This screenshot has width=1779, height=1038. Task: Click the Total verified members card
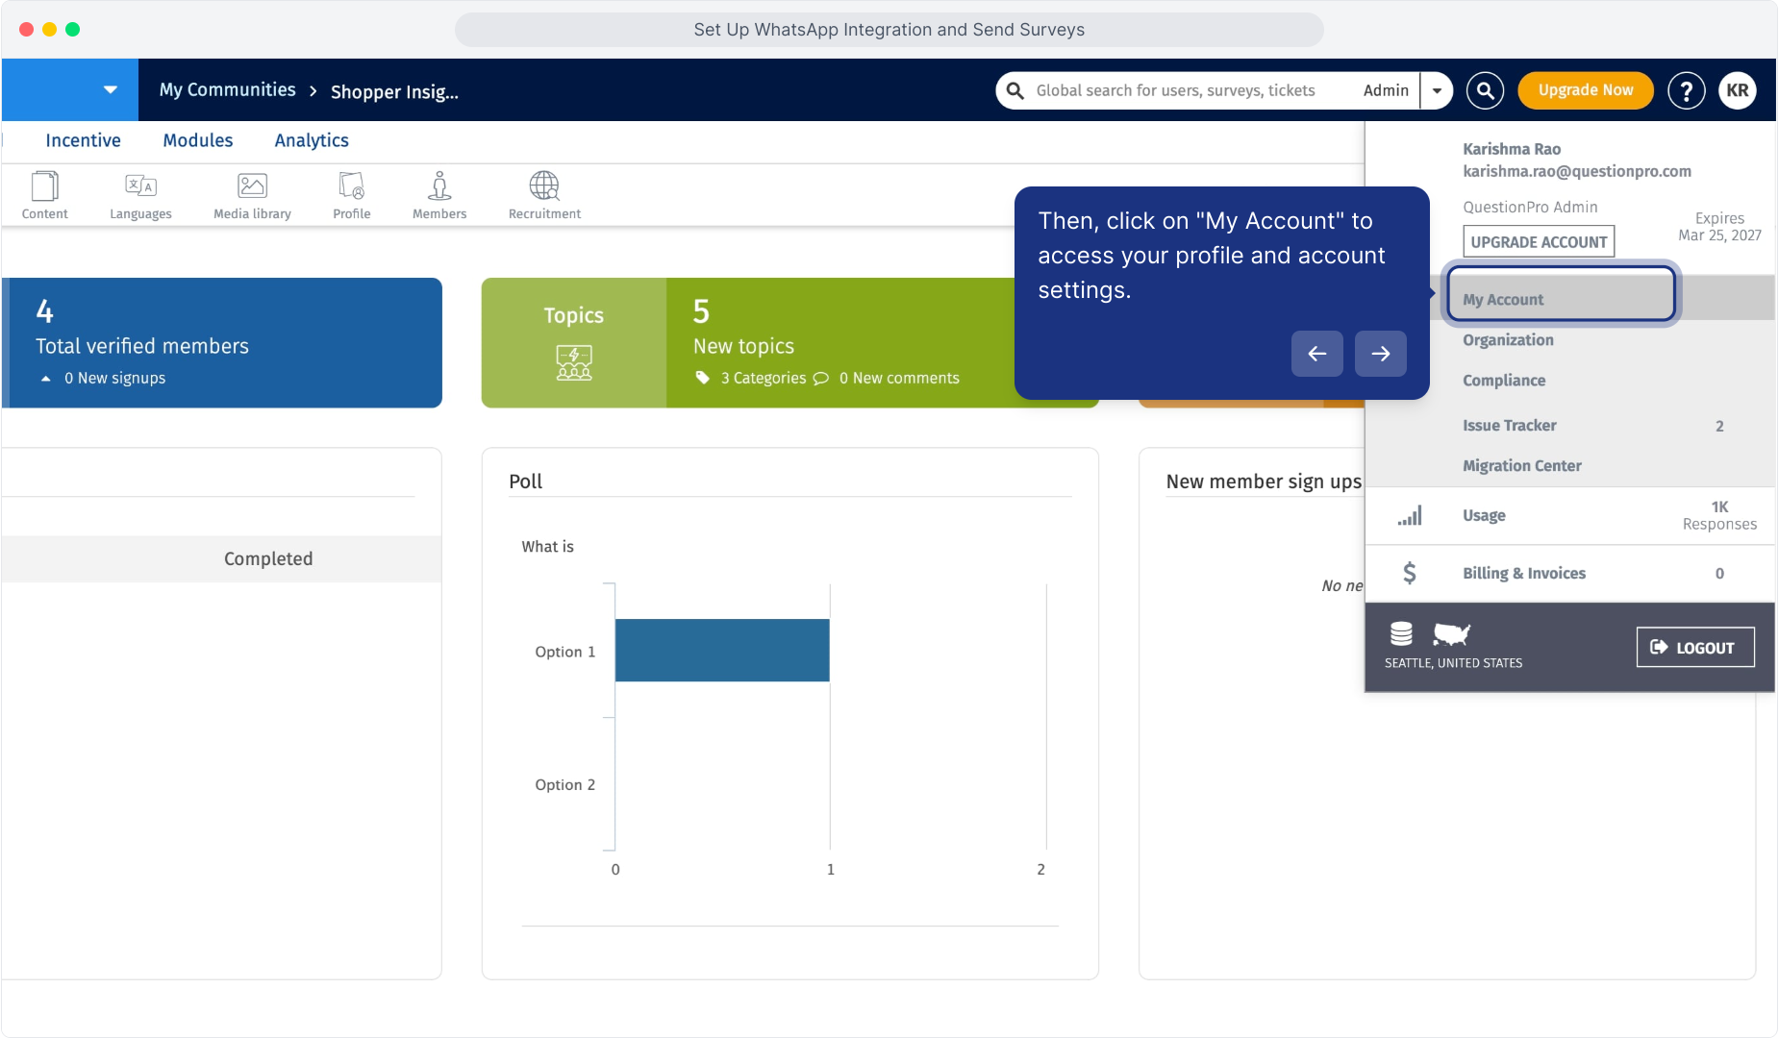(222, 343)
